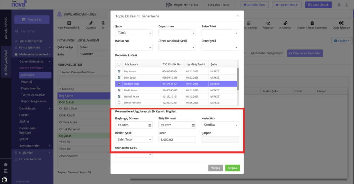Open Bitiş Dönemi calendar picker
Screen dimensions: 354x184
(193, 125)
